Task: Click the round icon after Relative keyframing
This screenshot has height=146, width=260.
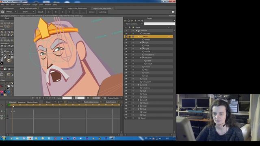Action: coord(101,102)
